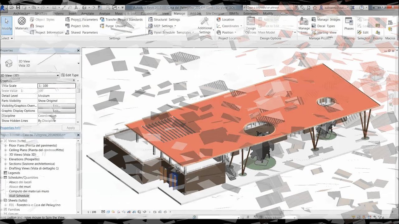Activate the steering wheel navigation icon
Image resolution: width=399 pixels, height=224 pixels.
click(x=392, y=95)
